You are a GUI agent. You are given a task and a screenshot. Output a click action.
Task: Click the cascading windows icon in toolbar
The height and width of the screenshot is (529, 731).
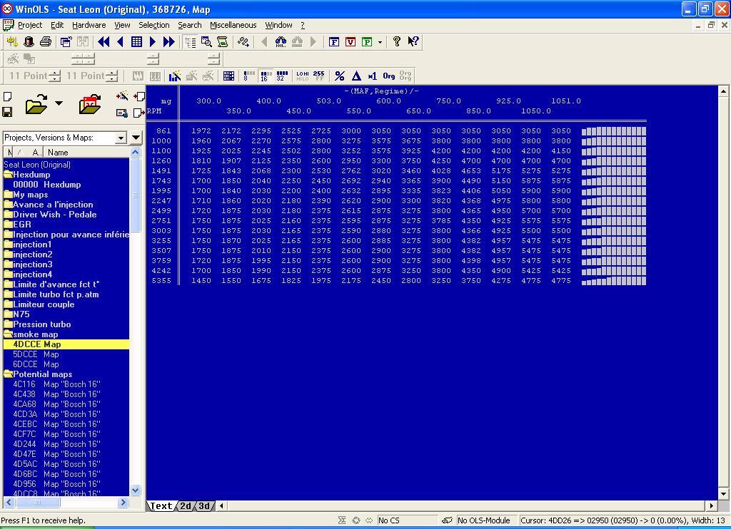[66, 42]
